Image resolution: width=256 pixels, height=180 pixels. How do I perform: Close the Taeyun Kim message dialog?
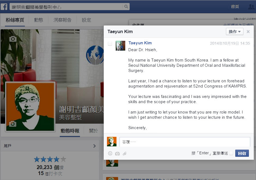tap(248, 31)
